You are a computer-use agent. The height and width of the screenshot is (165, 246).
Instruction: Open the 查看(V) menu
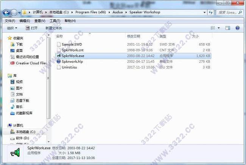(x=40, y=21)
